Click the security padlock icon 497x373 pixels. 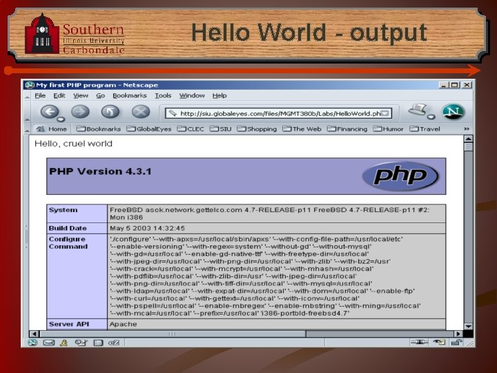pyautogui.click(x=456, y=342)
